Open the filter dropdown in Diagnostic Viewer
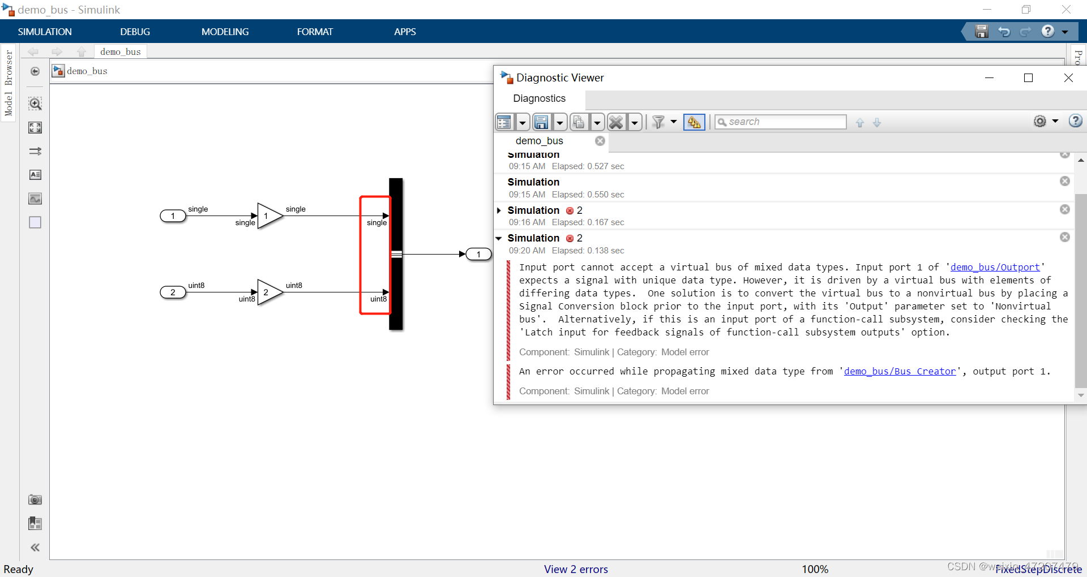 [673, 122]
